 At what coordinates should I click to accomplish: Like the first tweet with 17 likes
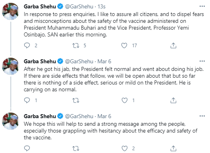(124, 46)
